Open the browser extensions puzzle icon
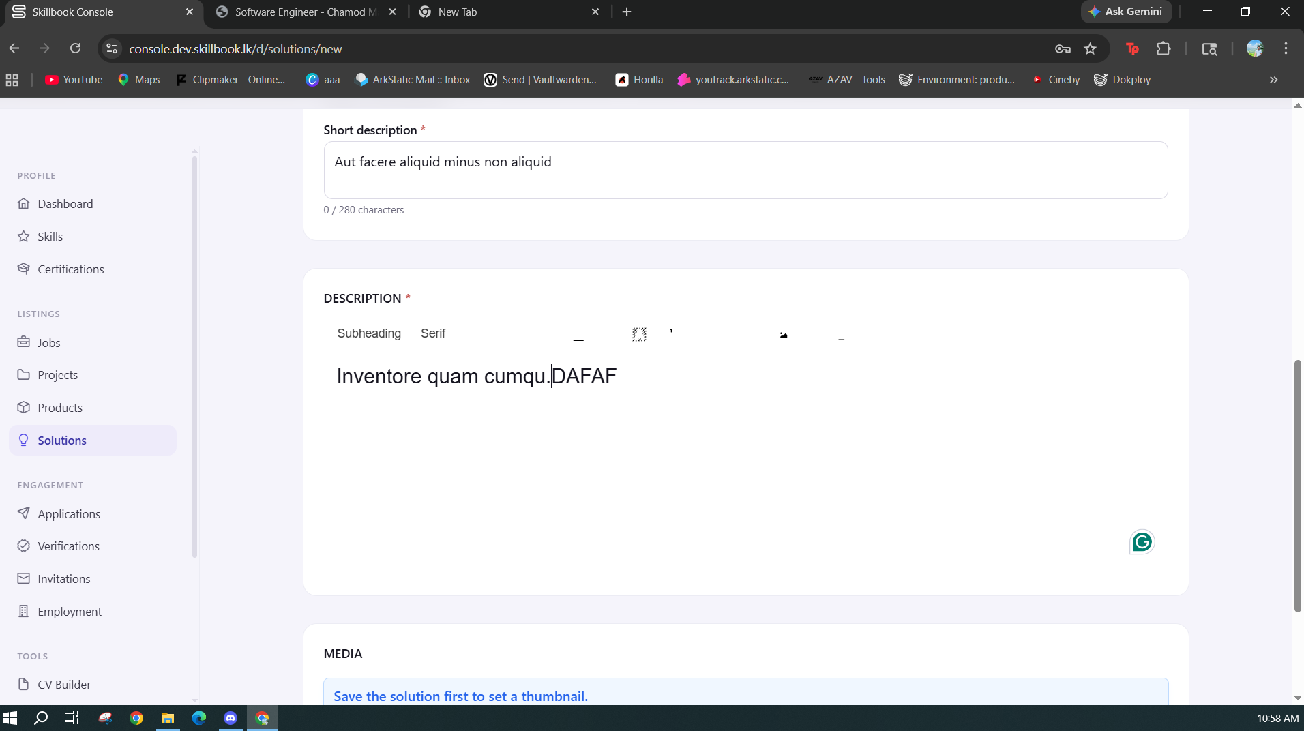Screen dimensions: 1304x731 1164,48
